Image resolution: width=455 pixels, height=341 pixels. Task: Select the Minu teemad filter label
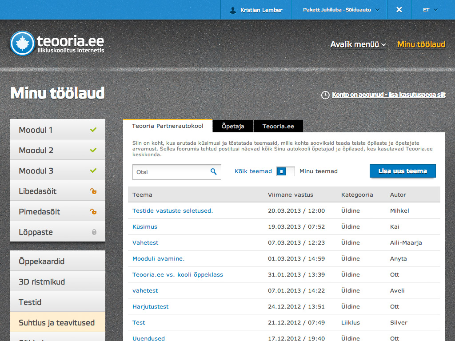[318, 171]
